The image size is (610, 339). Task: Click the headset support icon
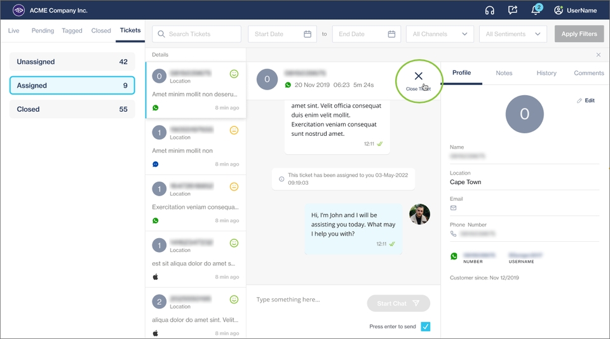pos(489,10)
